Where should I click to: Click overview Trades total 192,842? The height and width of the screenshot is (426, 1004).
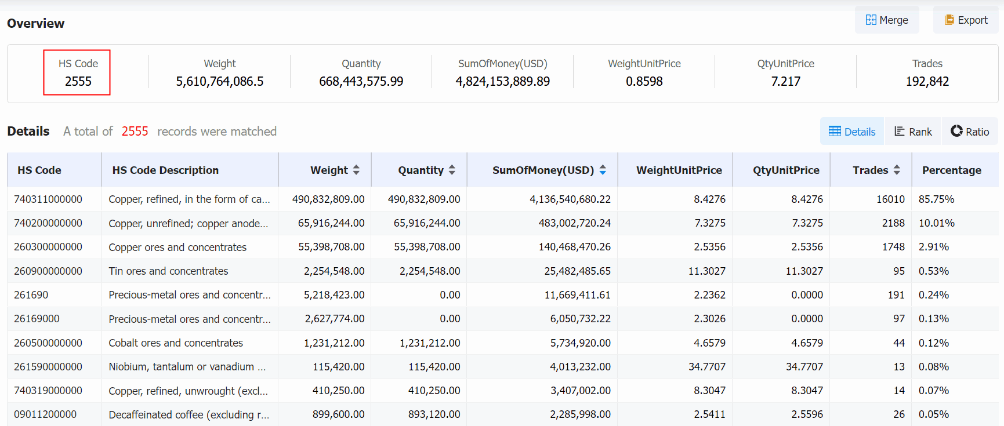(x=927, y=82)
